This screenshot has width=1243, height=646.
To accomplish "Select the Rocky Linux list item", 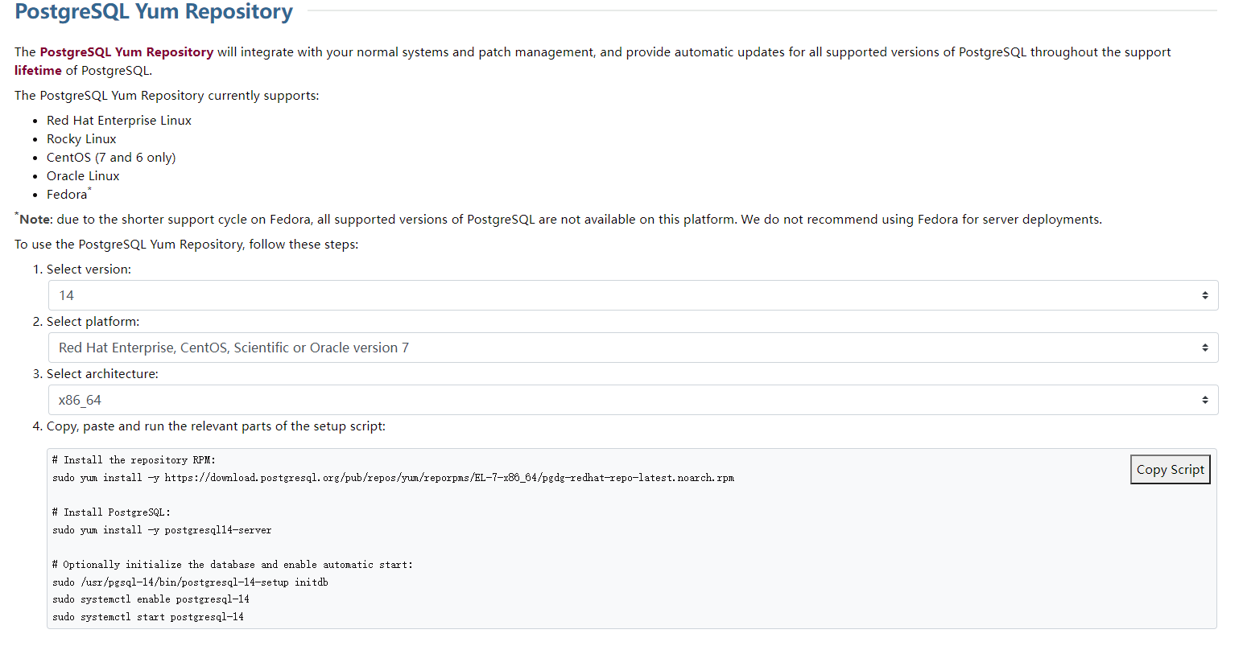I will (81, 138).
